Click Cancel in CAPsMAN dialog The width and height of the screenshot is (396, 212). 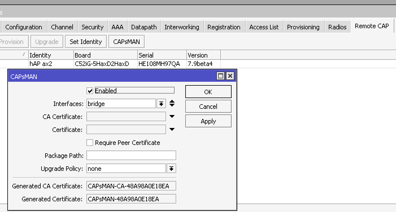208,107
